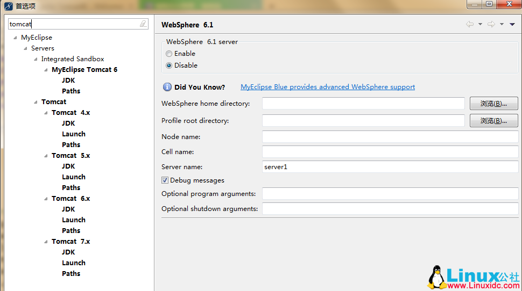The height and width of the screenshot is (291, 522).
Task: Click the Server name field with server1
Action: pos(390,167)
